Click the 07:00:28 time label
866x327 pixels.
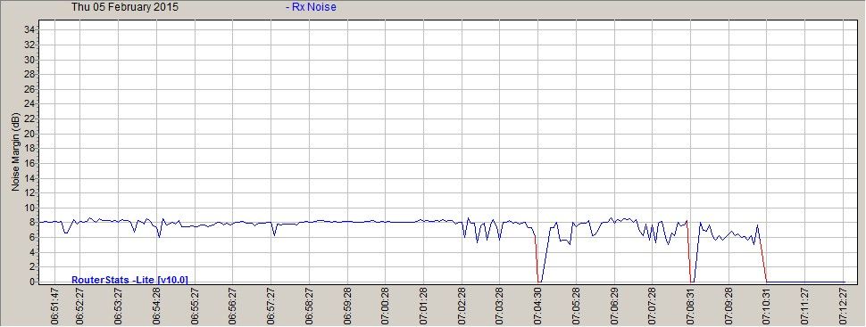point(386,305)
